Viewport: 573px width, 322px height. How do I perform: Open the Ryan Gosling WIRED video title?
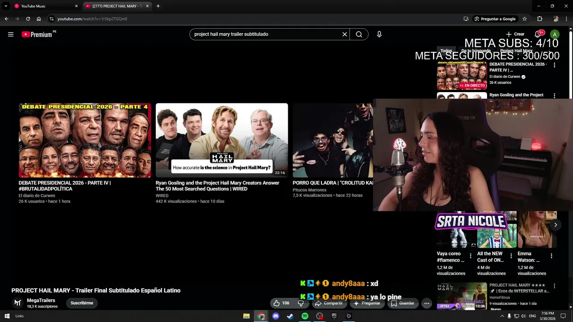point(217,186)
